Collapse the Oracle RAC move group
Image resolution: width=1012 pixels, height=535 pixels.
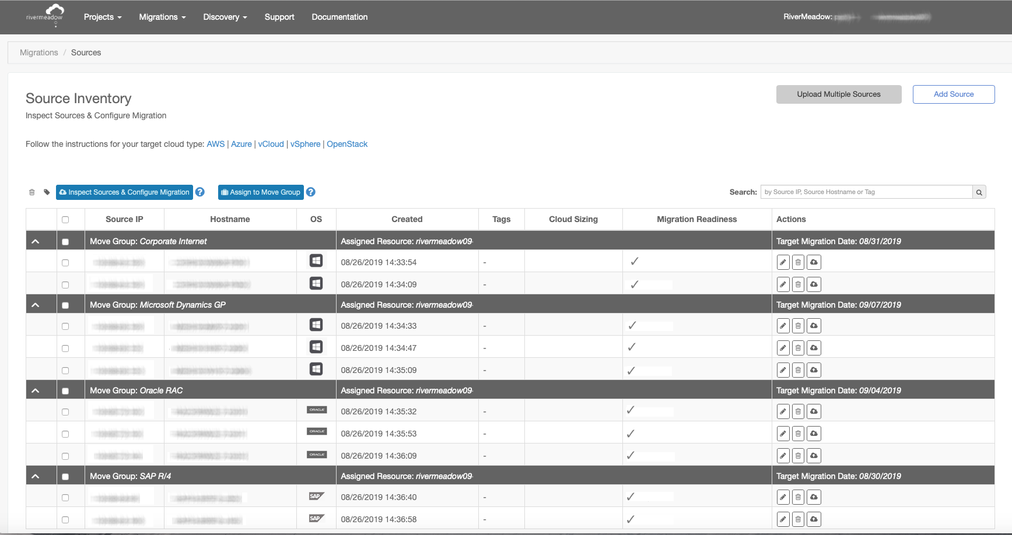point(36,390)
